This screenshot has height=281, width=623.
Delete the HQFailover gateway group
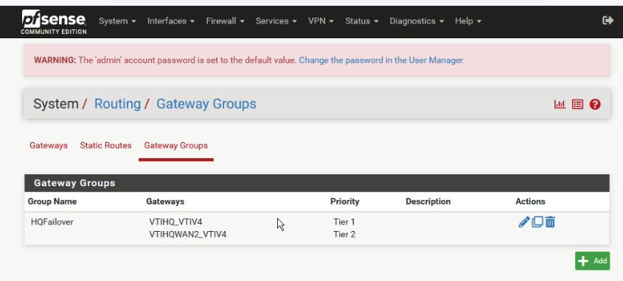(550, 222)
